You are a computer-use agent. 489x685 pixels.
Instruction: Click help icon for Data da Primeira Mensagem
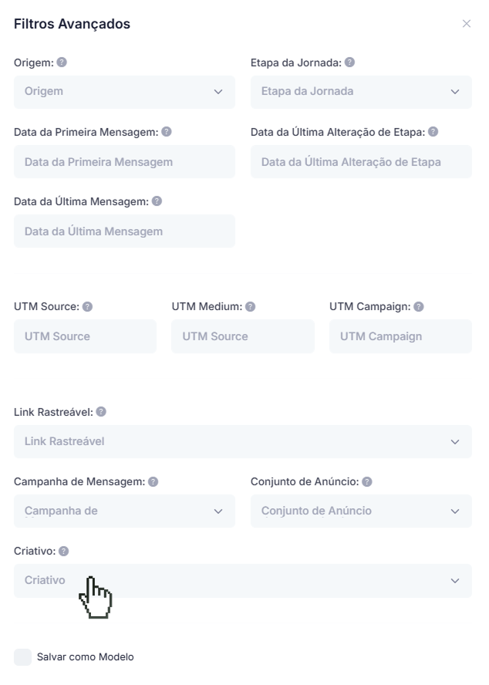pos(167,132)
